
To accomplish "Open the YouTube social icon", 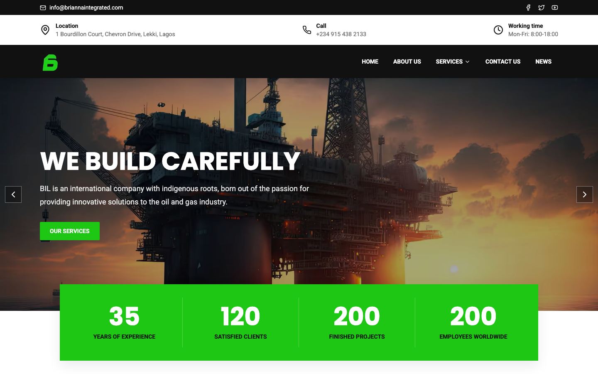I will [x=555, y=7].
